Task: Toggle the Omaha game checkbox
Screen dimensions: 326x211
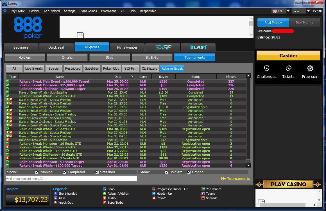Action: [189, 172]
